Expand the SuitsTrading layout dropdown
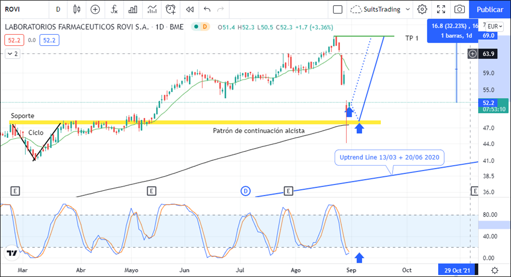The image size is (511, 277). (407, 9)
